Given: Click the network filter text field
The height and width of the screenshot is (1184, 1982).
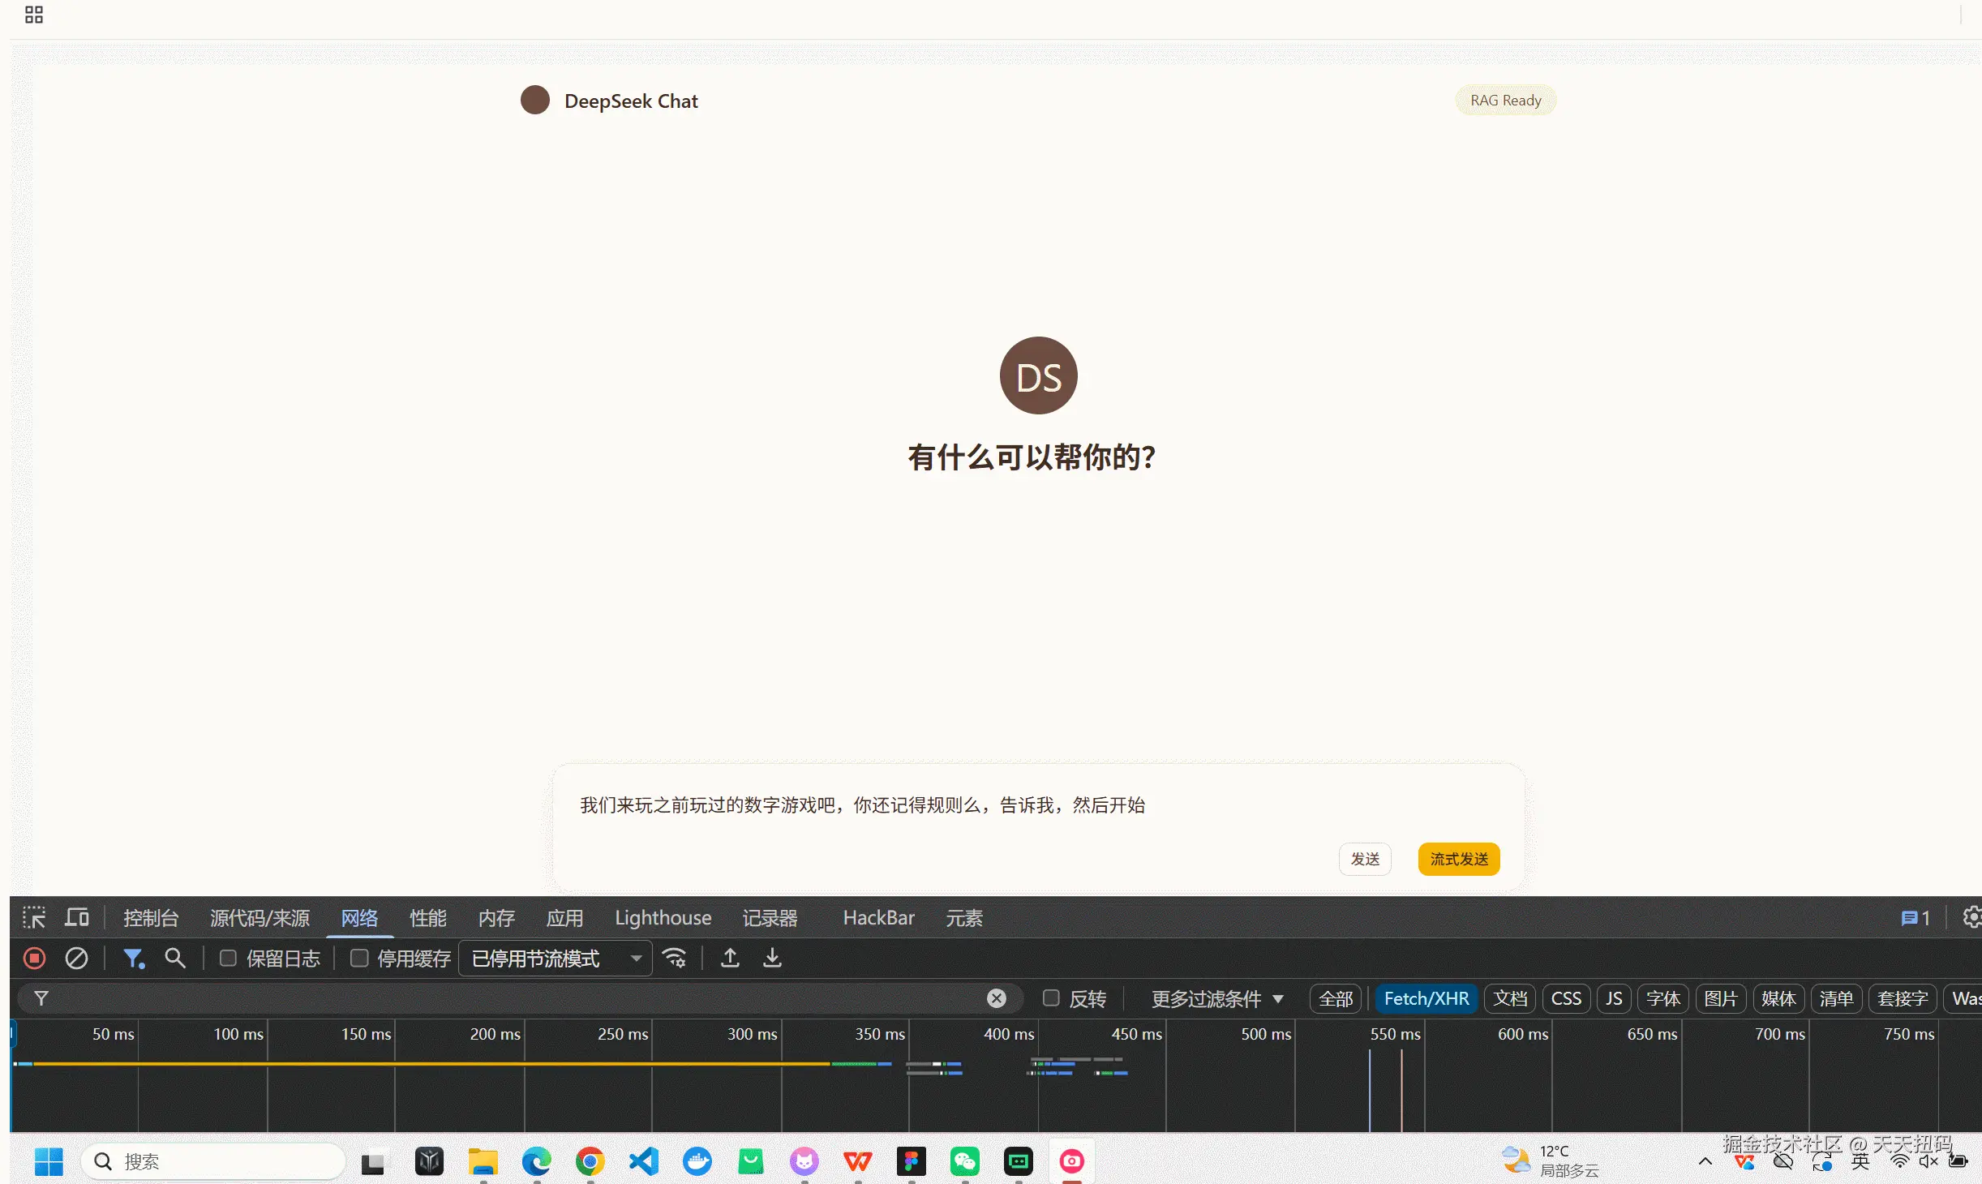Looking at the screenshot, I should (x=519, y=998).
